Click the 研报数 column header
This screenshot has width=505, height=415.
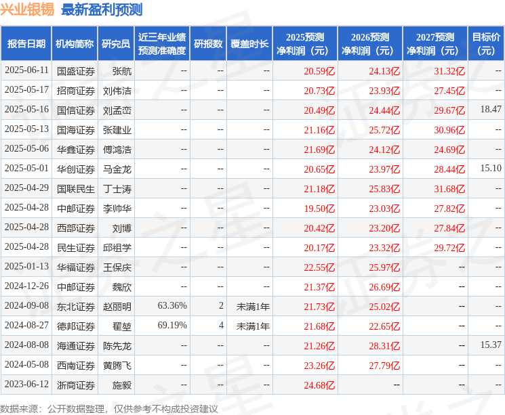(x=208, y=44)
